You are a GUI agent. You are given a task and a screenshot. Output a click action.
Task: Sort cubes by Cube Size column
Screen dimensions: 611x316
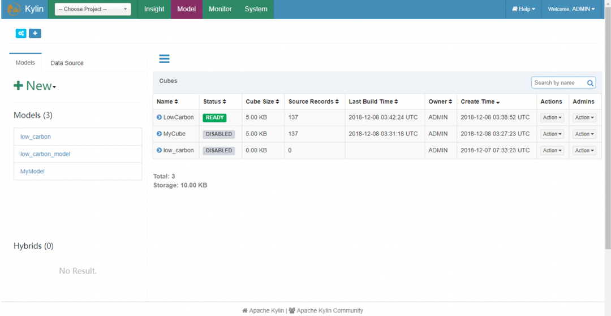pyautogui.click(x=263, y=102)
